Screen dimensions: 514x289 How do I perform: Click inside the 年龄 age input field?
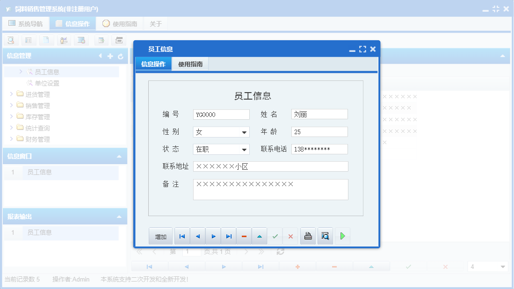click(319, 131)
